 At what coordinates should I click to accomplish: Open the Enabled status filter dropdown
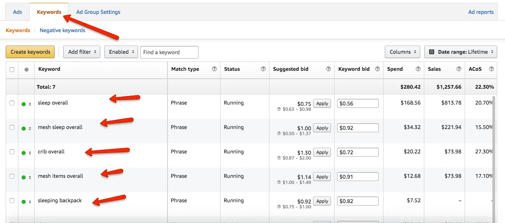[x=121, y=52]
